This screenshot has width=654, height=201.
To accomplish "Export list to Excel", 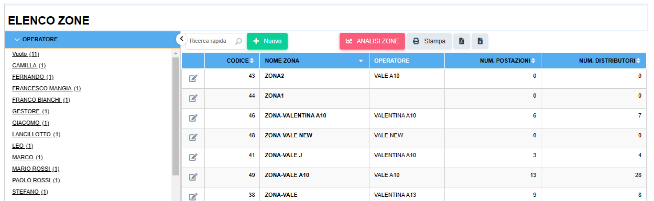I will point(479,41).
